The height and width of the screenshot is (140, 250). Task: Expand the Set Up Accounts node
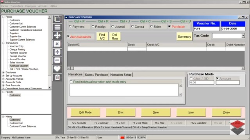[4, 75]
